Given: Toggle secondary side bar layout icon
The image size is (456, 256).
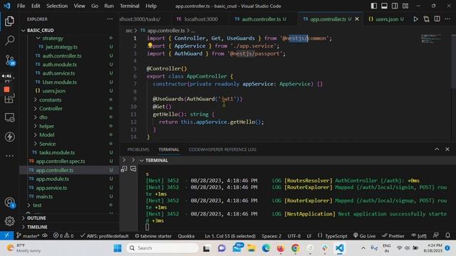Looking at the screenshot, I should point(395,6).
